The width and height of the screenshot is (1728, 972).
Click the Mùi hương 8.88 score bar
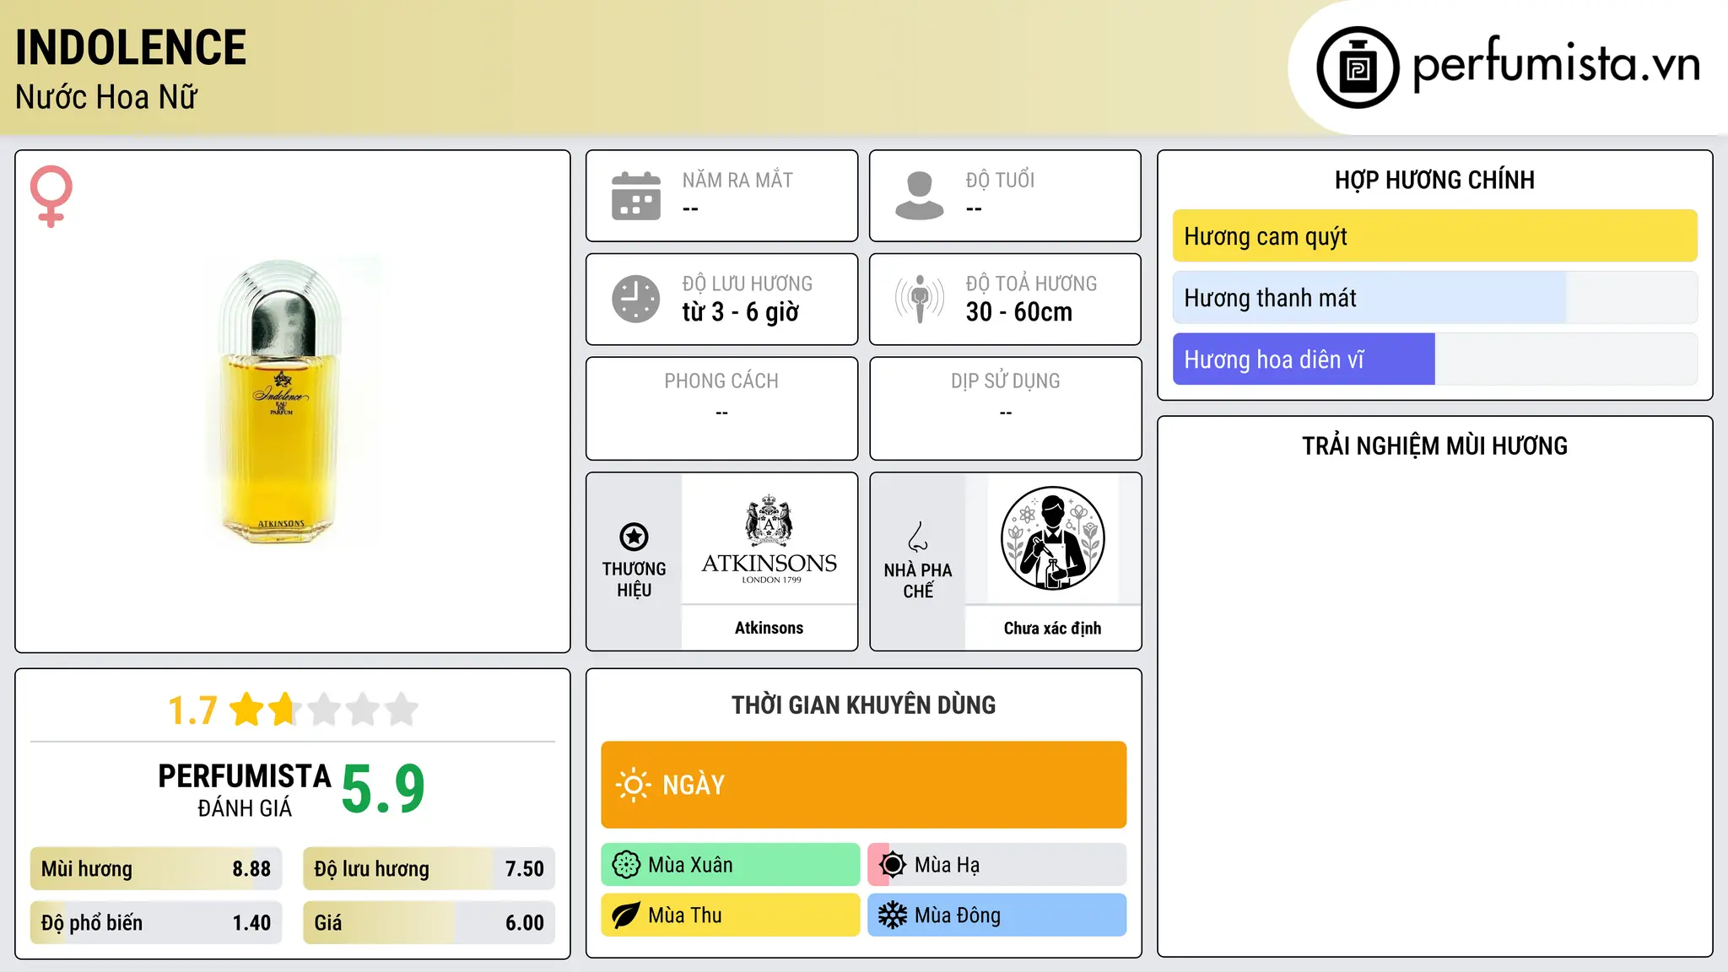pos(156,869)
